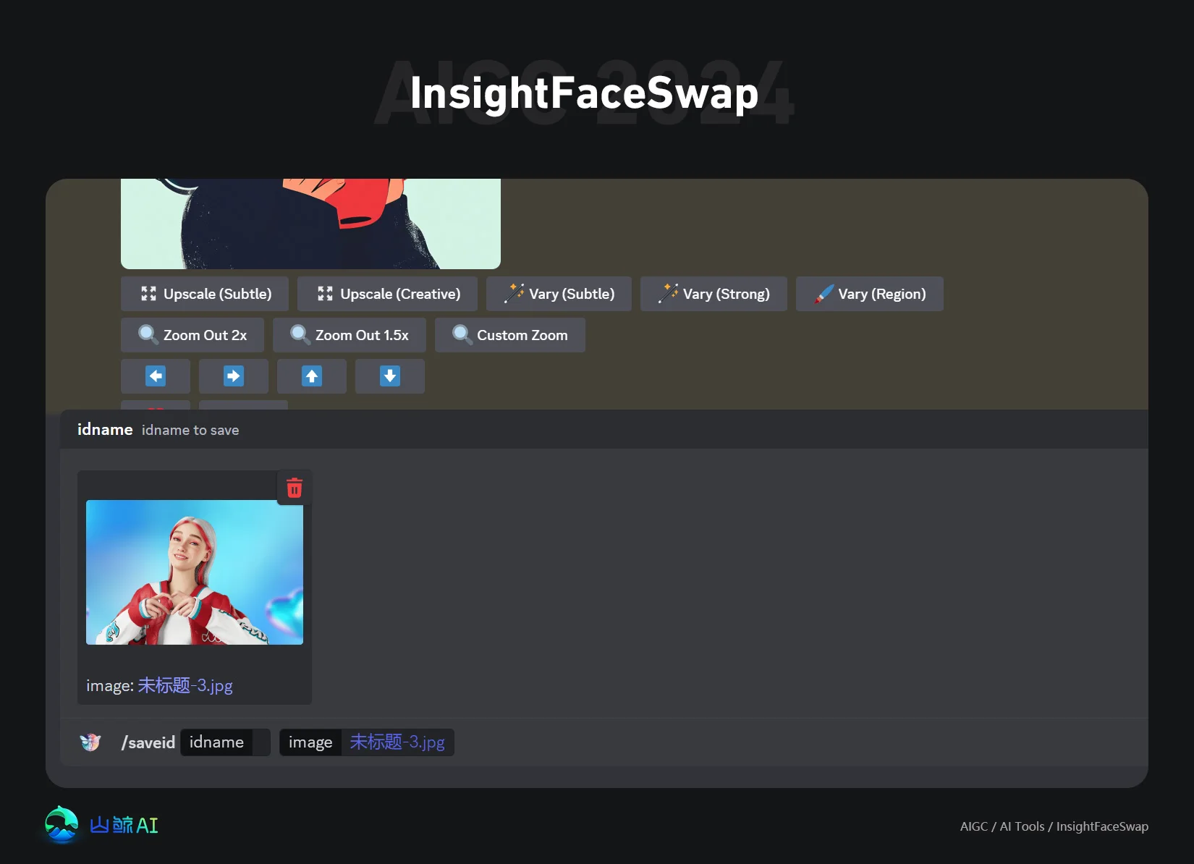Pan the image down using the down arrow
Viewport: 1194px width, 864px height.
[389, 376]
